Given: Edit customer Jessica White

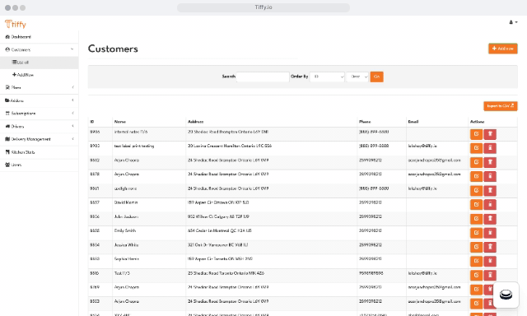Looking at the screenshot, I should tap(476, 247).
